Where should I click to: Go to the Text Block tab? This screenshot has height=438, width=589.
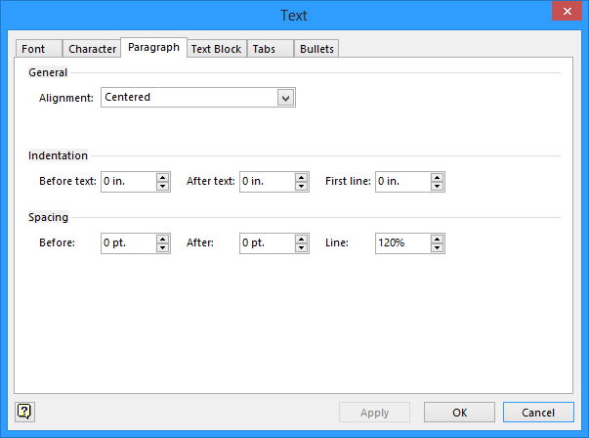point(216,49)
